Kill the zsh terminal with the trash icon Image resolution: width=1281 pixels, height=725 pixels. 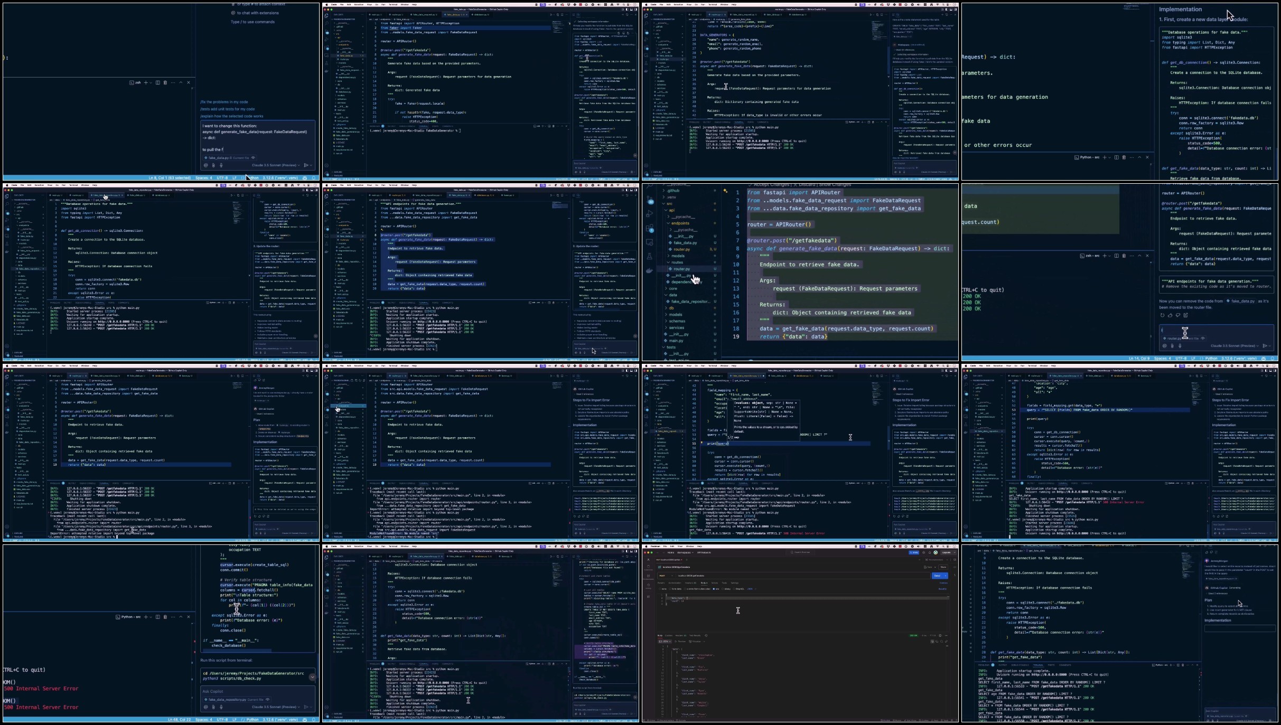165,82
